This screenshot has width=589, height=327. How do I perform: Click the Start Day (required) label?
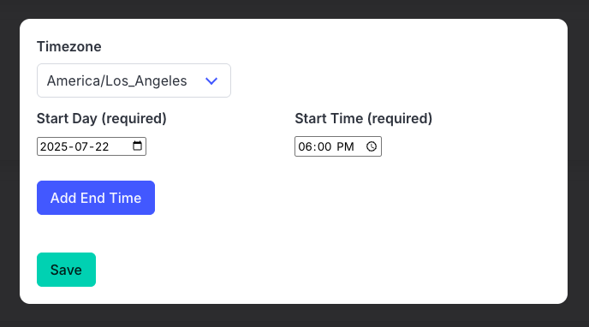[x=101, y=118]
